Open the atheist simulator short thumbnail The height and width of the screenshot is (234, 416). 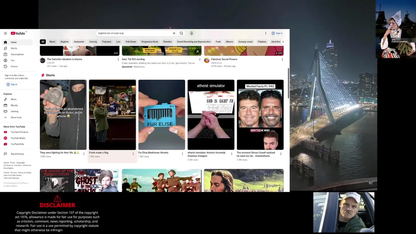click(211, 115)
